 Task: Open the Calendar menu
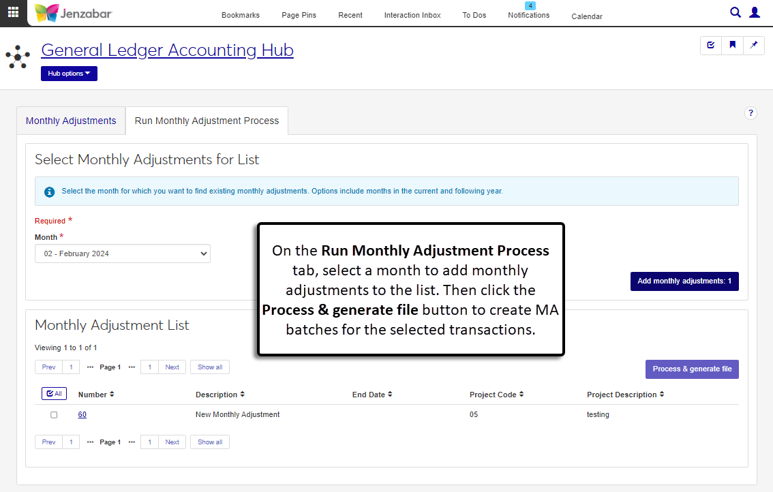(587, 16)
